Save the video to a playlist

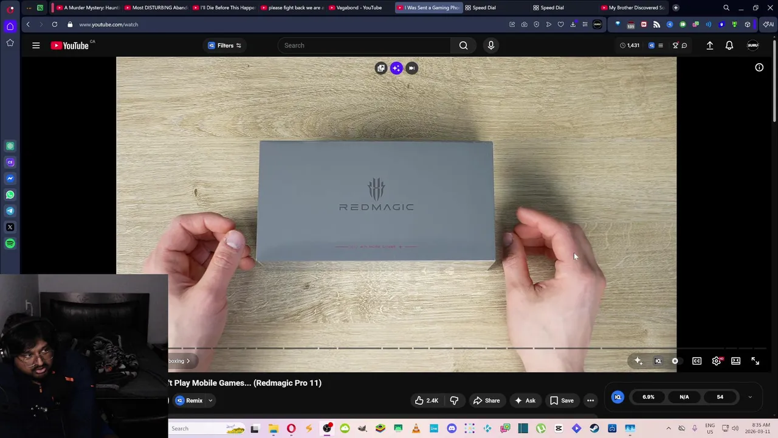(x=562, y=400)
